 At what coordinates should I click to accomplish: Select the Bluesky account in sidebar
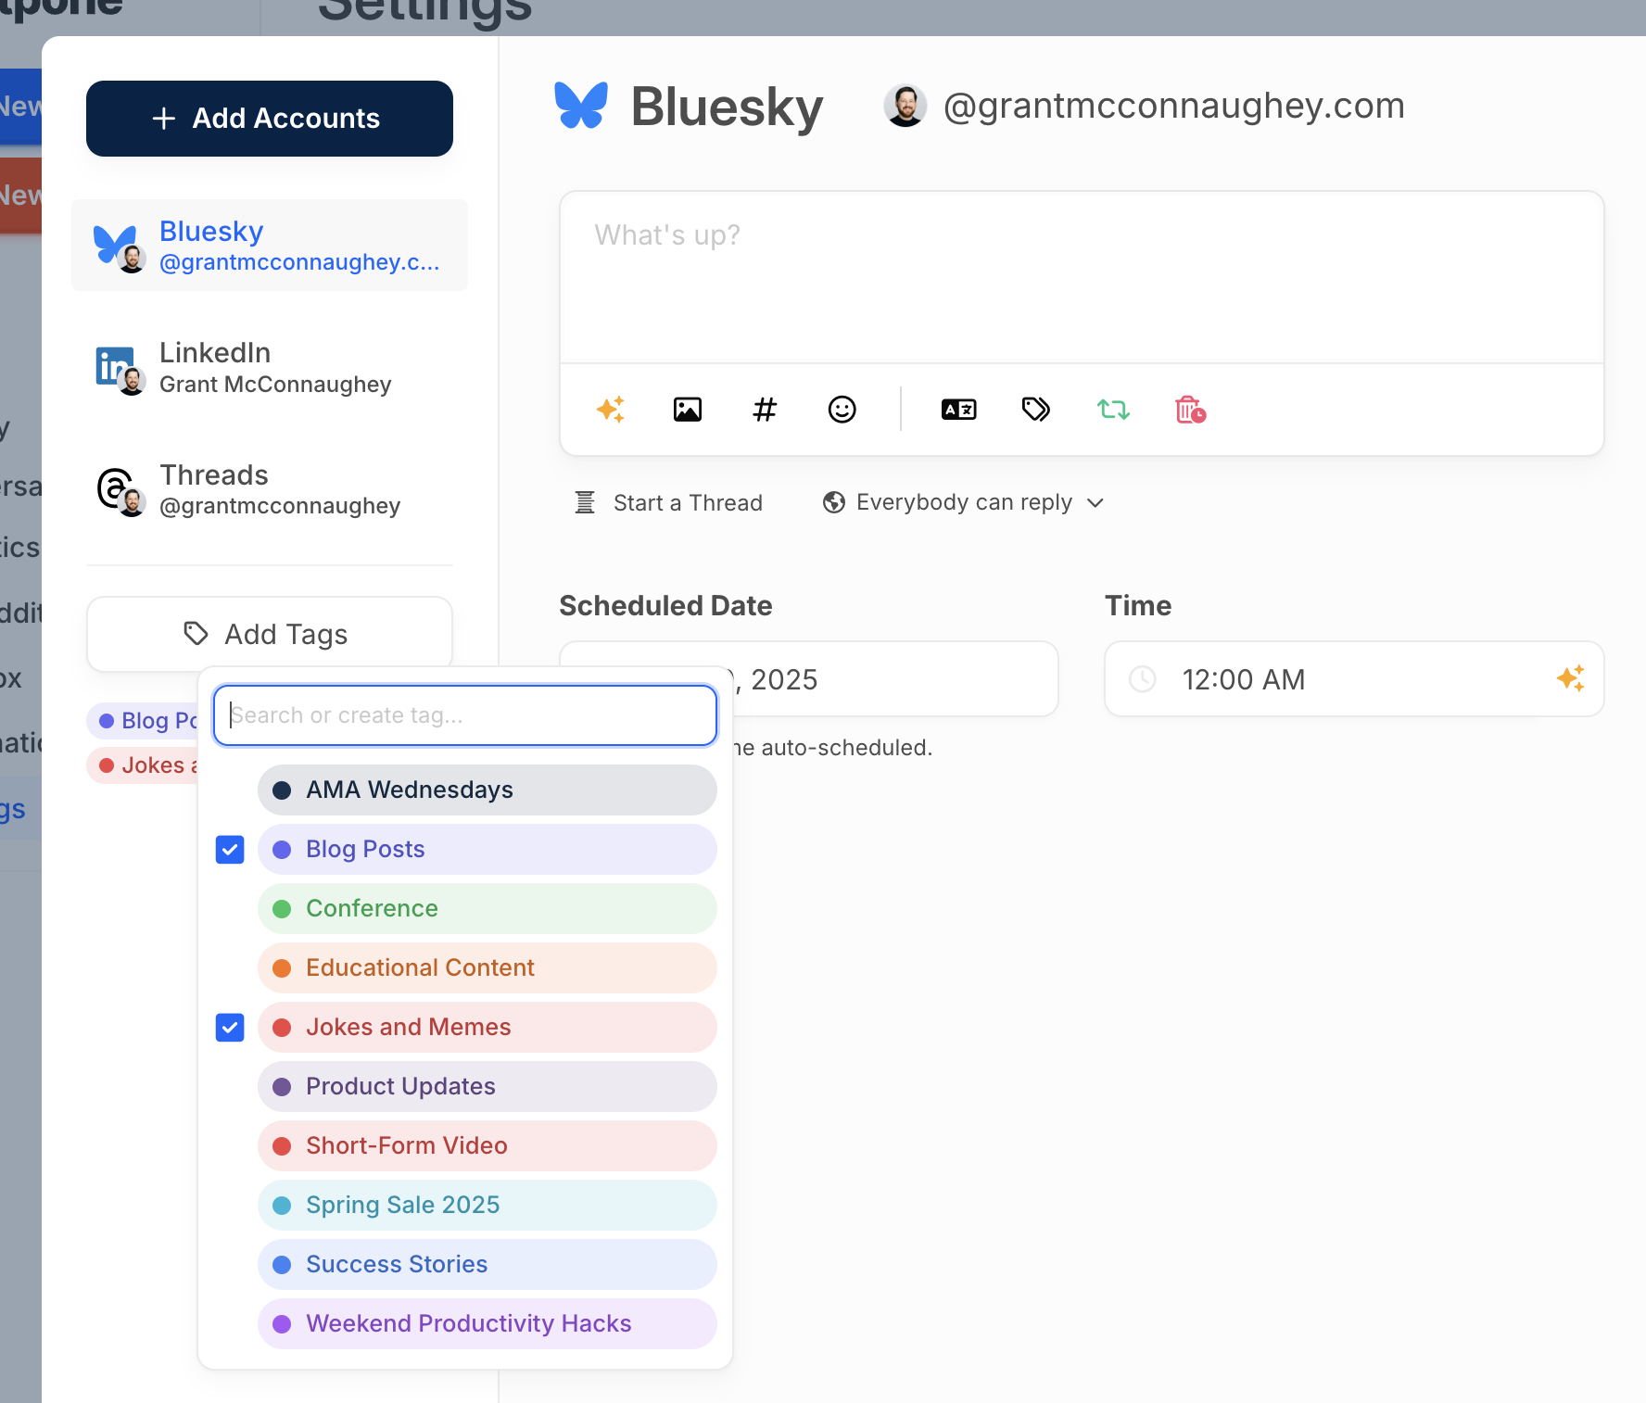(270, 246)
